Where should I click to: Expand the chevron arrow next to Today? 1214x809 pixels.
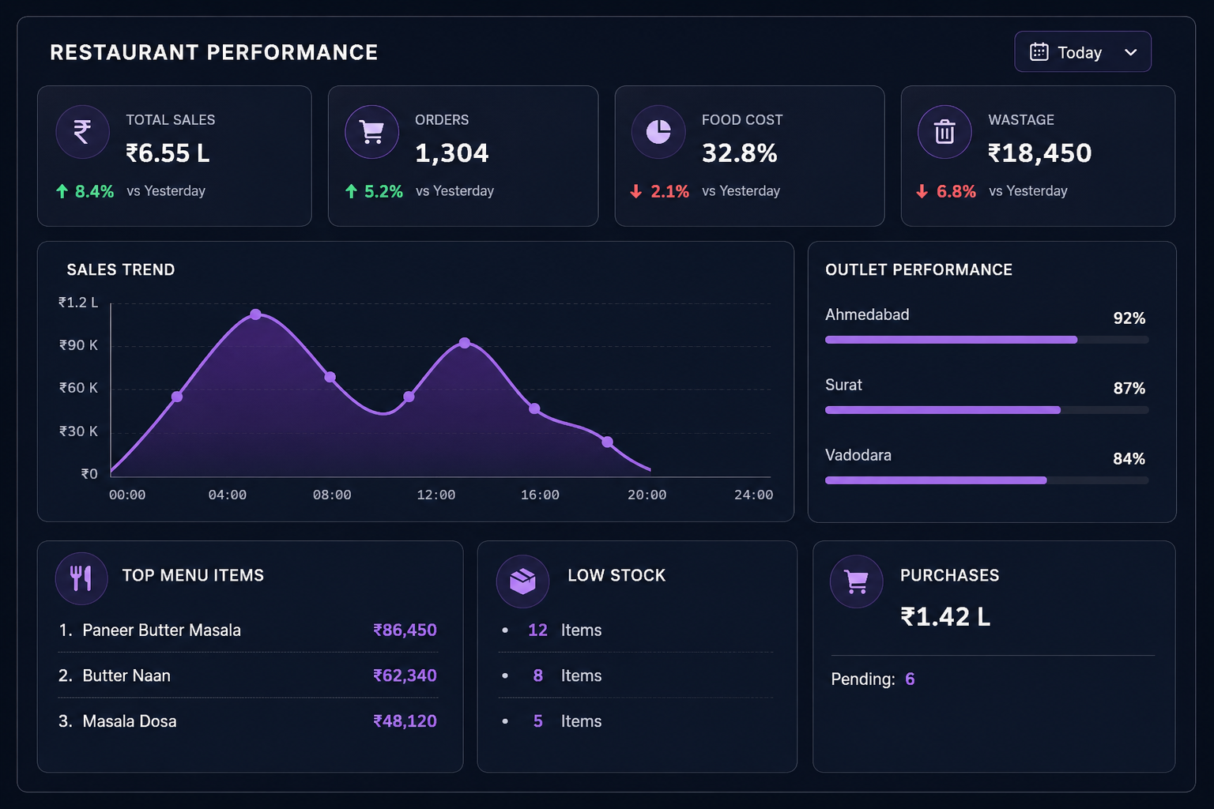pos(1130,52)
